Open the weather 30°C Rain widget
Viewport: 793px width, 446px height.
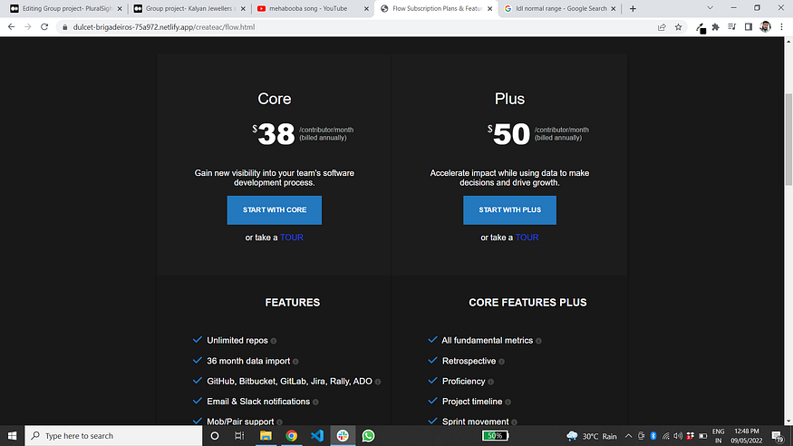(592, 436)
